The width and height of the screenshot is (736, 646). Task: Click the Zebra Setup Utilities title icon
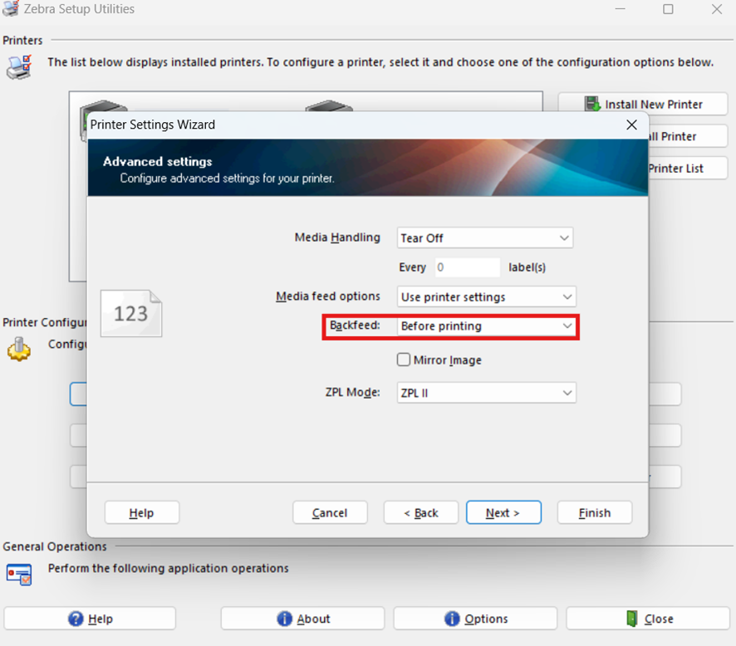(x=11, y=8)
